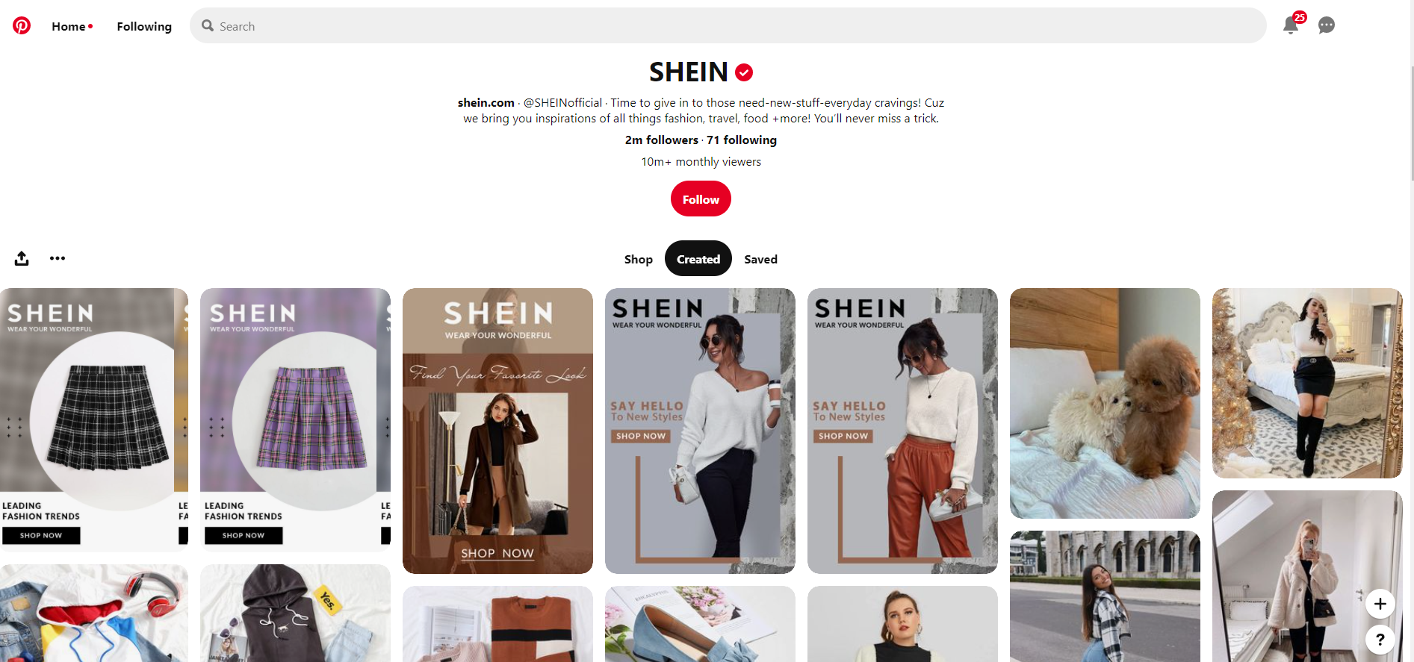Viewport: 1414px width, 662px height.
Task: Click the Pinterest logo icon
Action: point(22,25)
